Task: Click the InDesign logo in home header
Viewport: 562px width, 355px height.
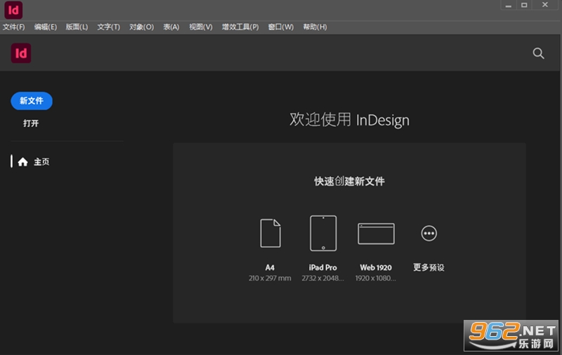Action: [21, 53]
